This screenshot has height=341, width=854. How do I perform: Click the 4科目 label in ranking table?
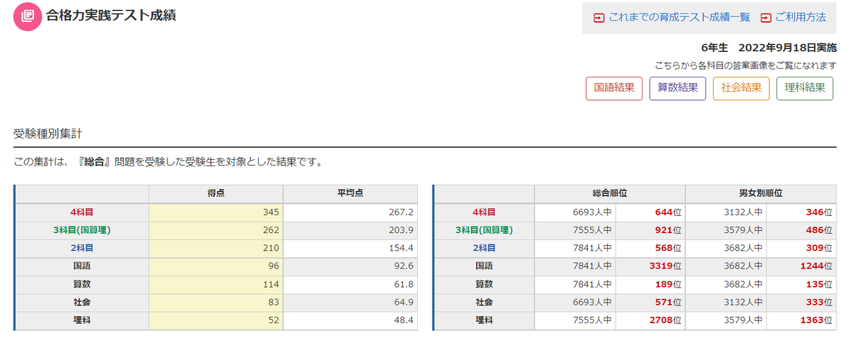tap(484, 212)
